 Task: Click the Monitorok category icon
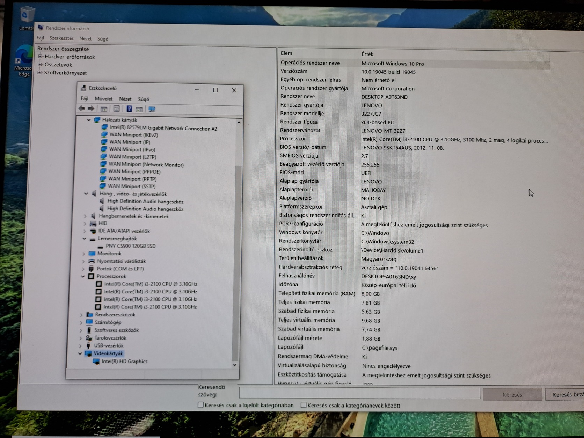tap(92, 254)
